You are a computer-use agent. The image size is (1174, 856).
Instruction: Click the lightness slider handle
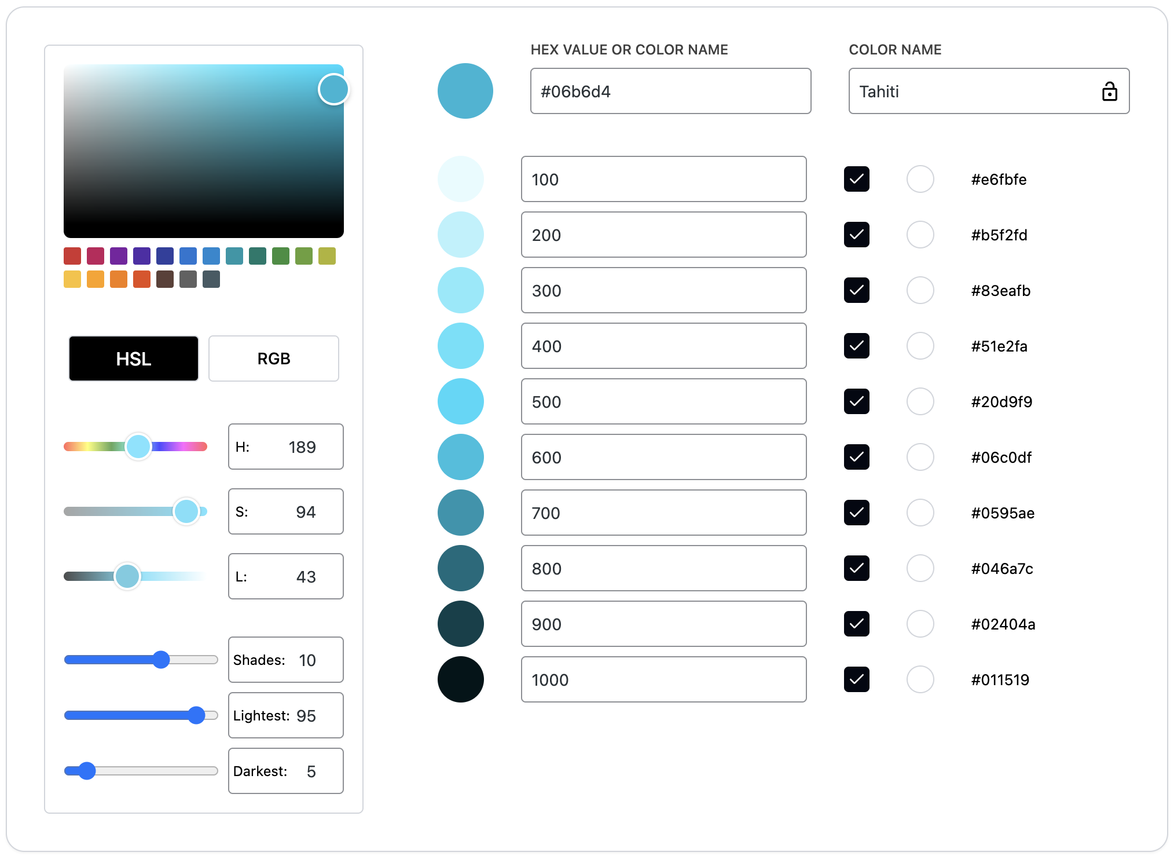click(x=127, y=576)
